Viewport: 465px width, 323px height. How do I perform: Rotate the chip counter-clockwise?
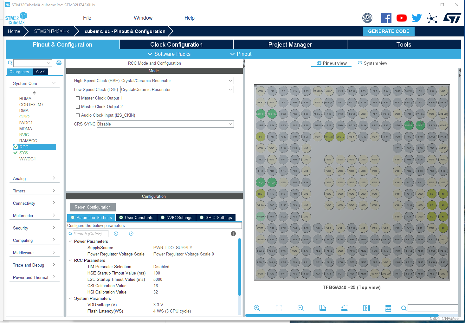[345, 308]
